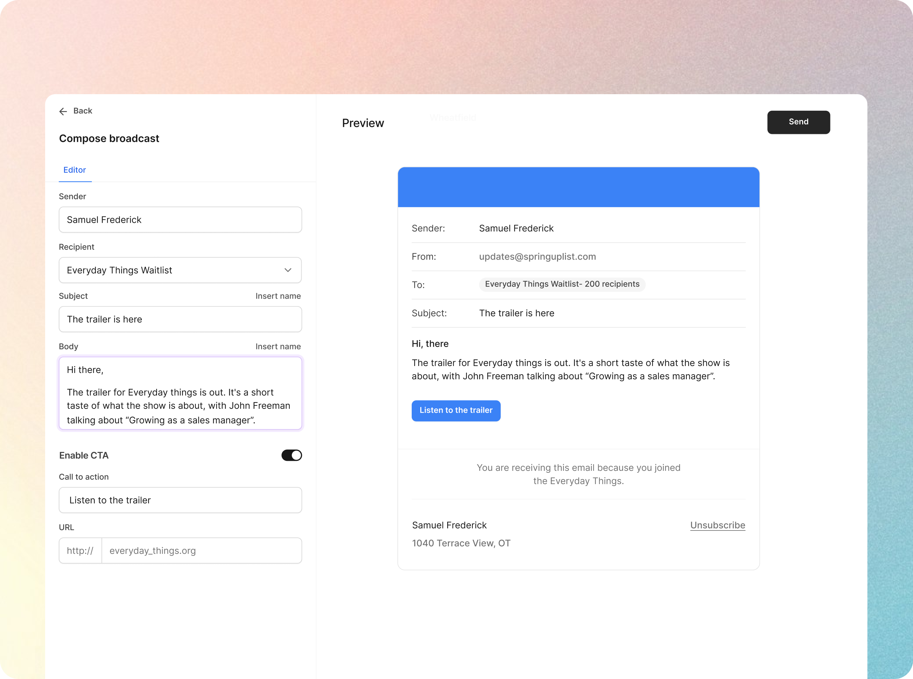
Task: Click the Call to action input field
Action: (x=180, y=500)
